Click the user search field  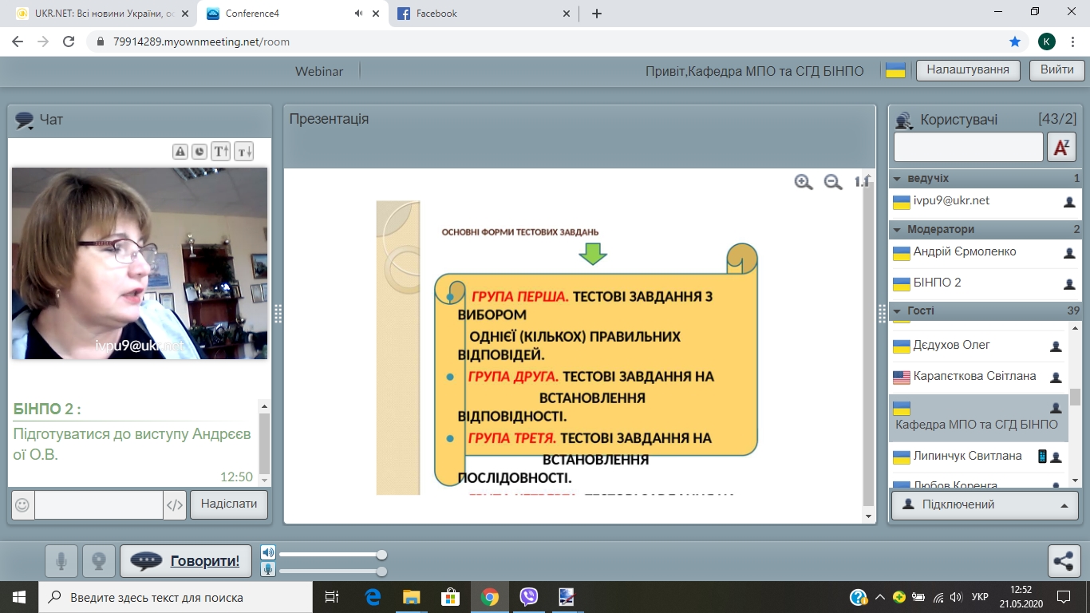tap(968, 147)
